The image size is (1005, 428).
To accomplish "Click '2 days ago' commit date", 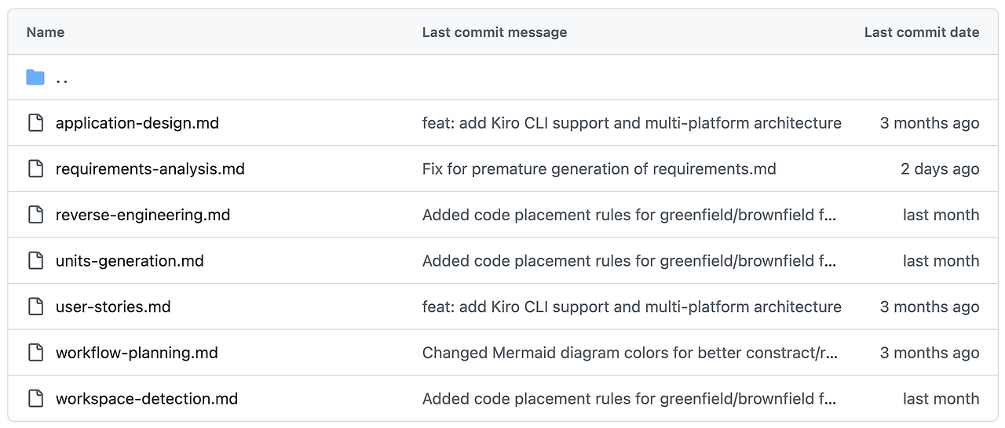I will (x=940, y=169).
